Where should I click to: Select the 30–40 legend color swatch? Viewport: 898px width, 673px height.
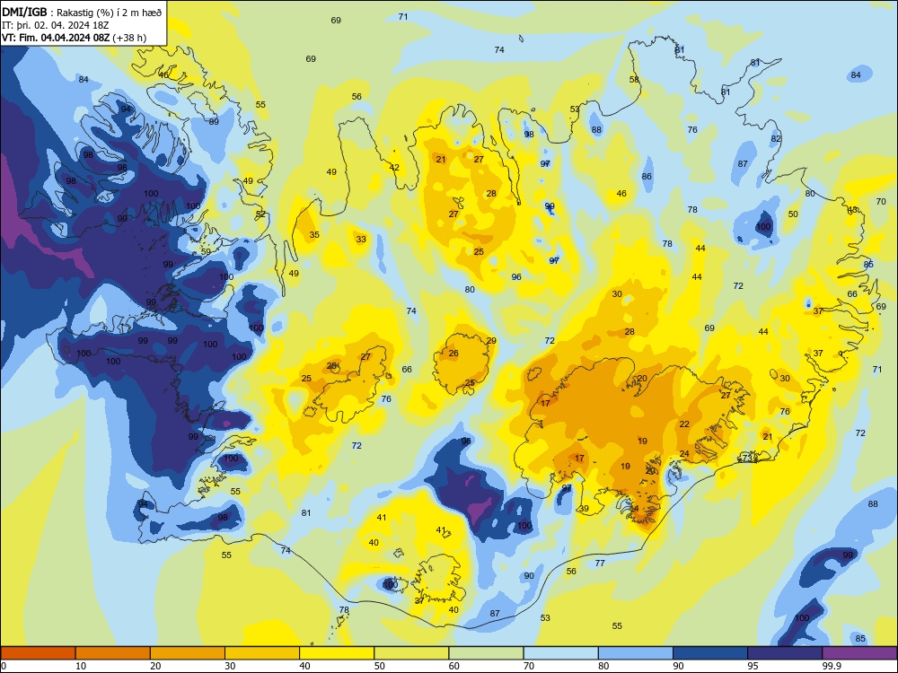pos(262,653)
